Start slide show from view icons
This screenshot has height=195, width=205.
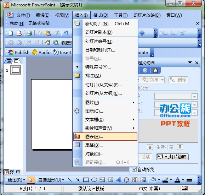click(x=18, y=172)
